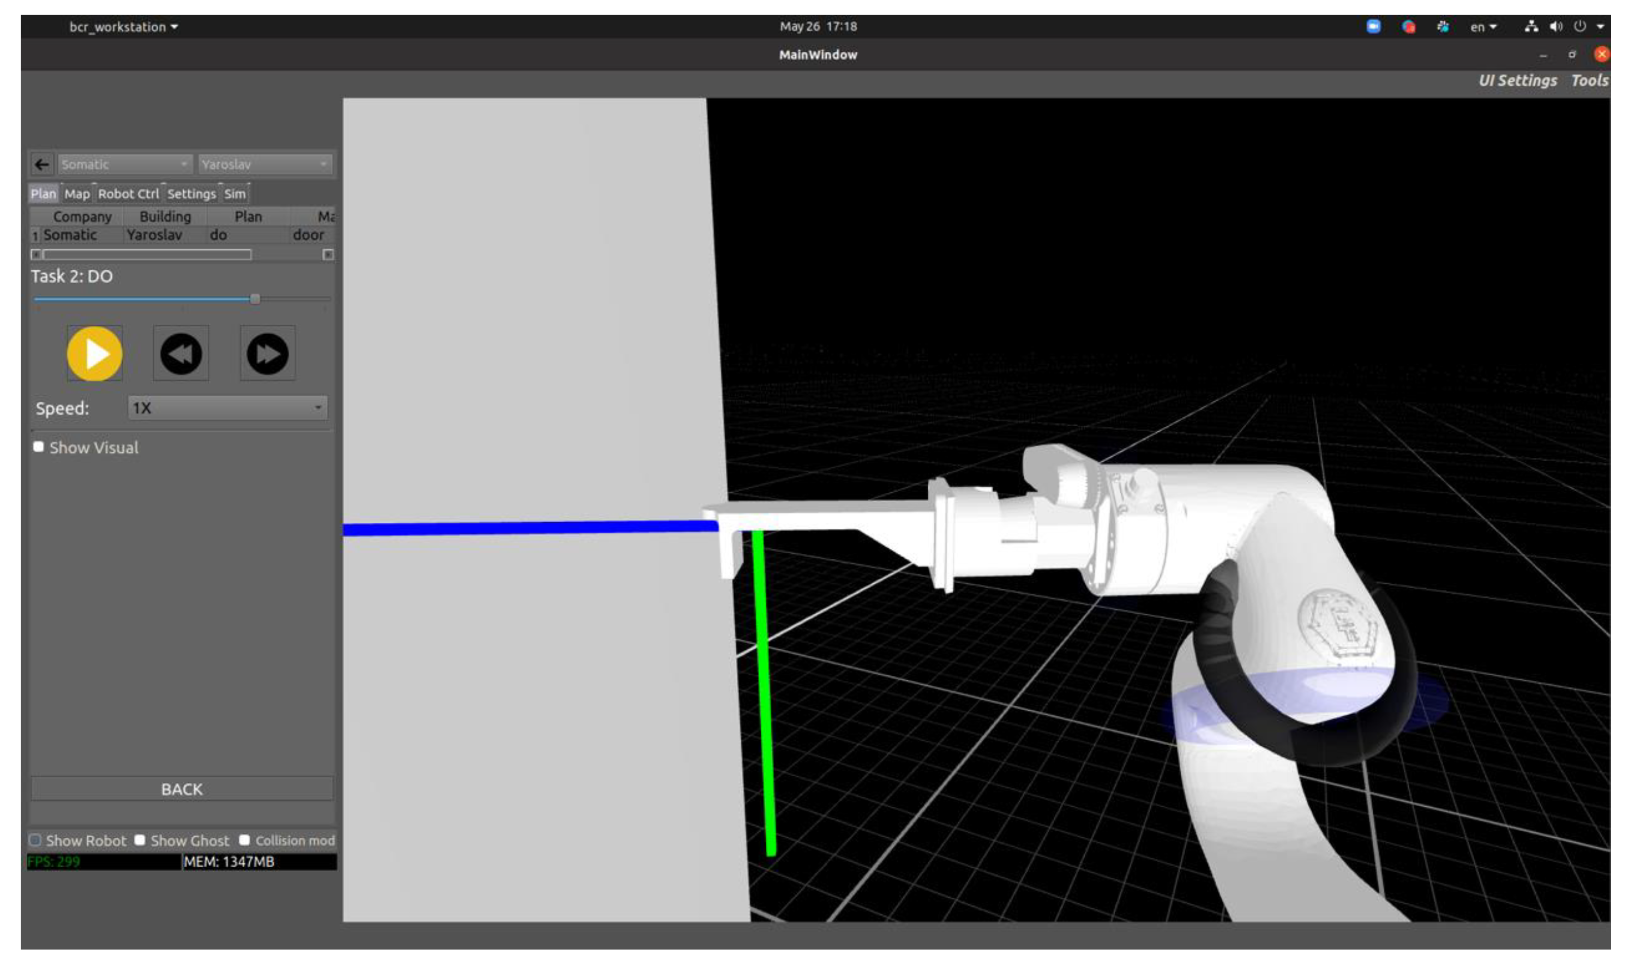Toggle the Show Robot checkbox
The image size is (1628, 961).
pyautogui.click(x=35, y=840)
